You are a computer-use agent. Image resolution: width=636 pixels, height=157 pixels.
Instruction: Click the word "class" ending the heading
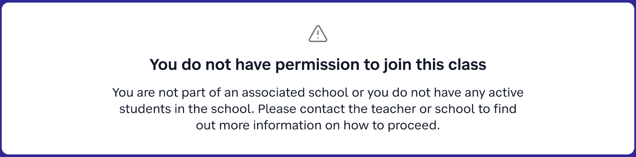point(467,65)
